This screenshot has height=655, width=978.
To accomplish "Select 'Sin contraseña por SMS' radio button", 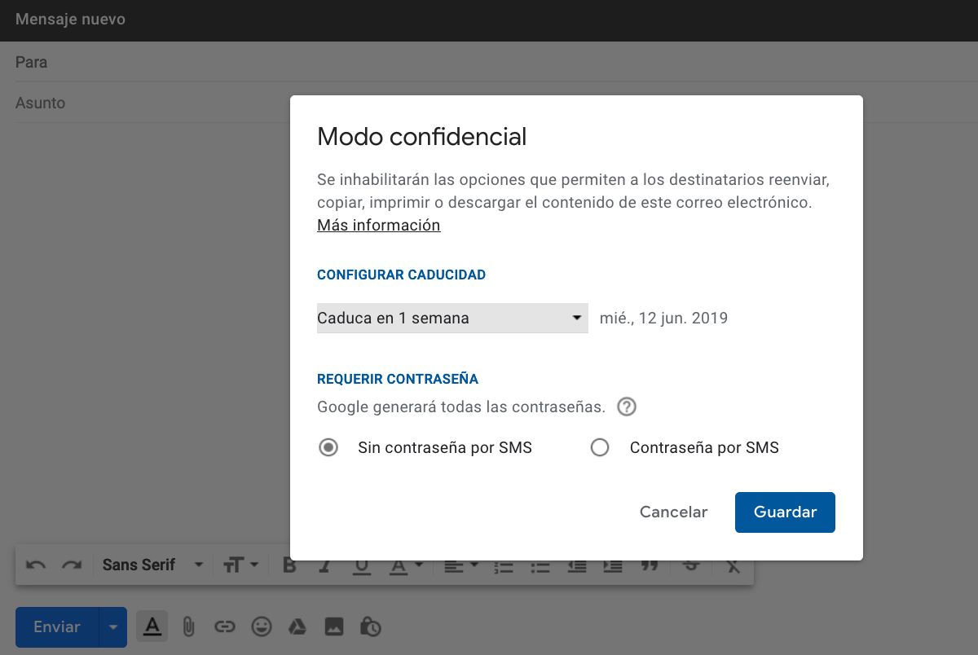I will click(x=328, y=447).
